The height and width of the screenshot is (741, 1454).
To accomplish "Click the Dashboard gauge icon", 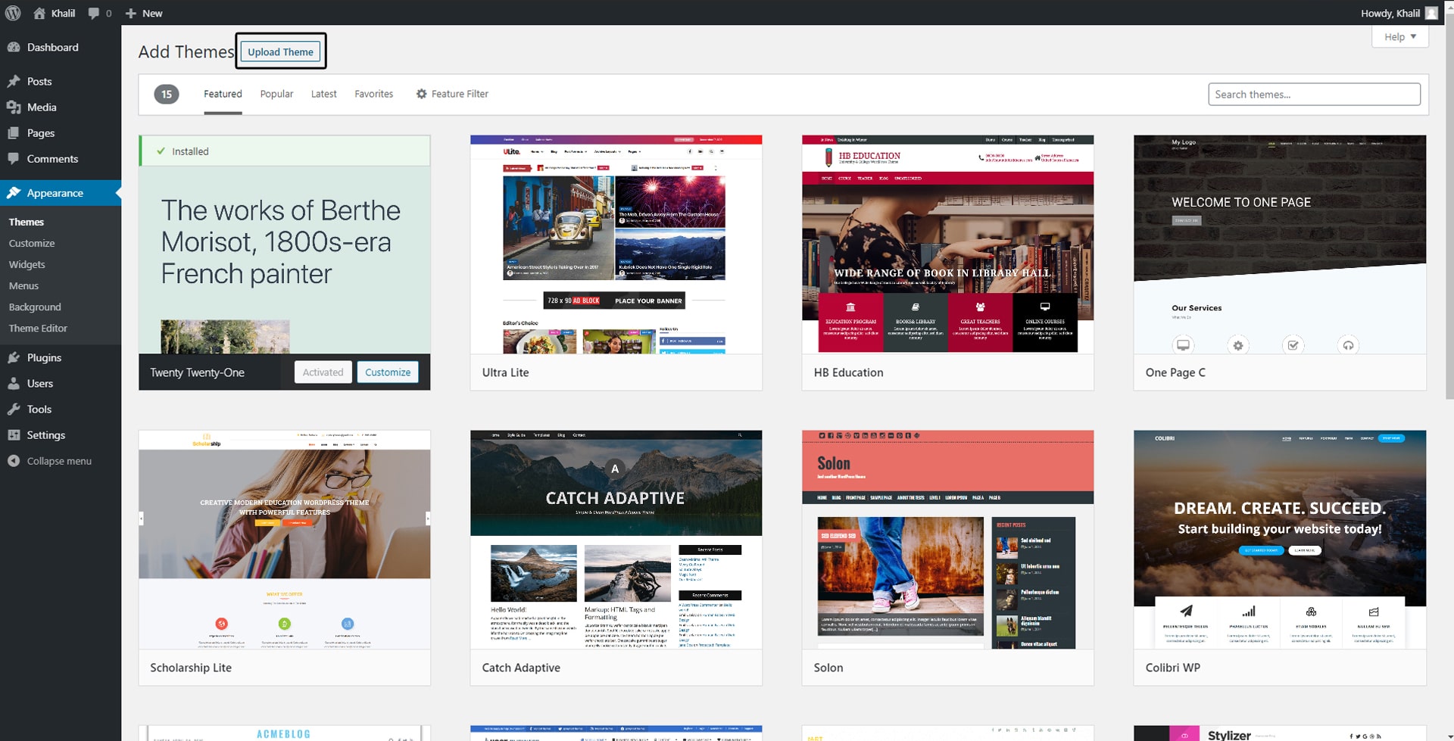I will point(14,47).
